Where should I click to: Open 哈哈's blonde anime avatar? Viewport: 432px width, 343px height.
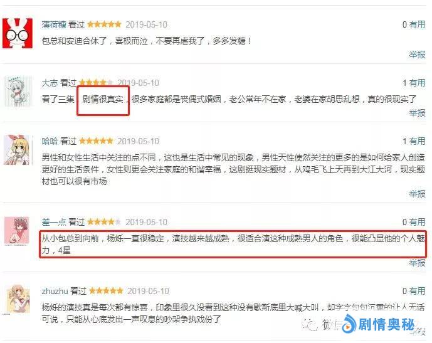click(x=18, y=150)
